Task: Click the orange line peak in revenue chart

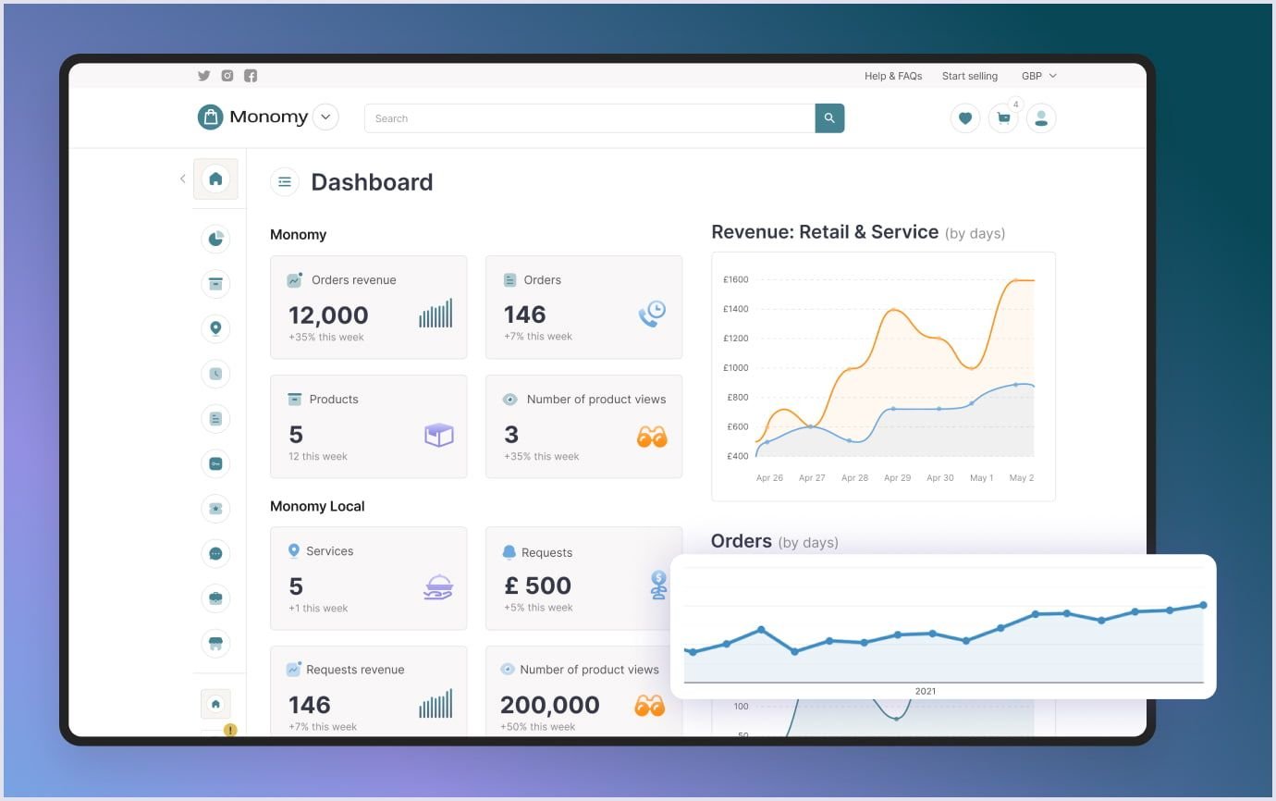Action: (1016, 279)
